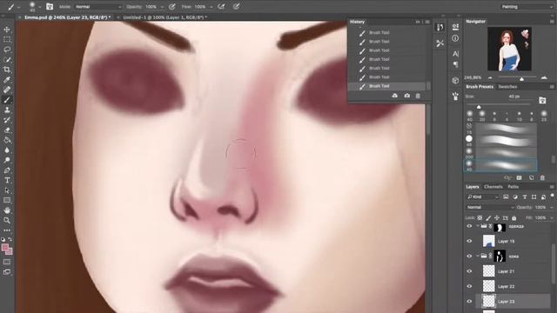
Task: Open the Opacity dropdown arrow in options bar
Action: (162, 7)
